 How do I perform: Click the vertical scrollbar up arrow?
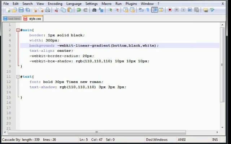pos(222,25)
